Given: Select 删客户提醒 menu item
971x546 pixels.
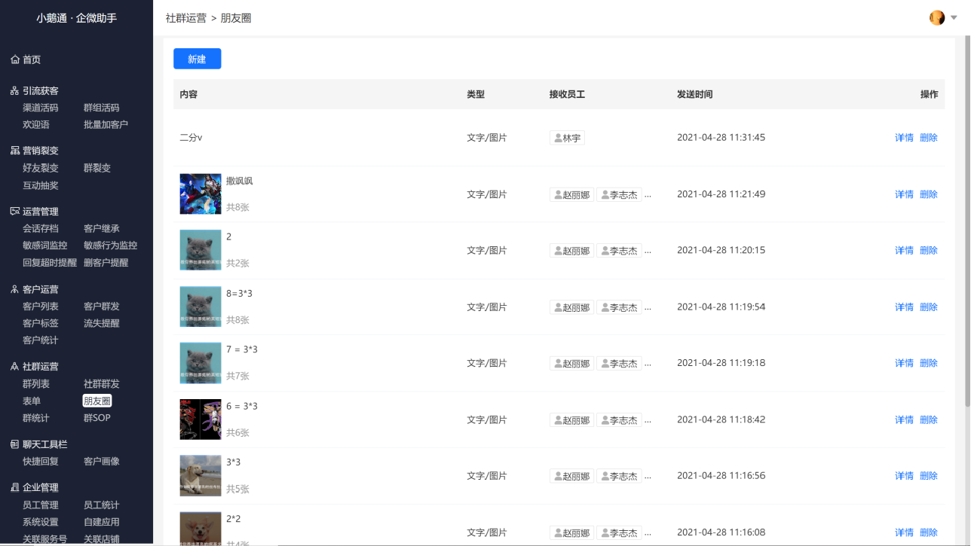Looking at the screenshot, I should point(106,263).
